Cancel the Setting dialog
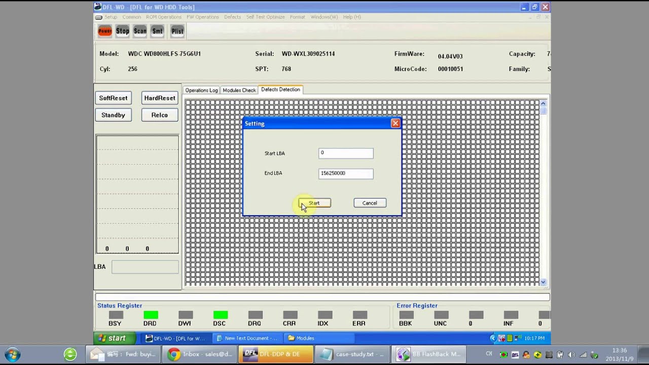Screen dimensions: 649x365 click(x=370, y=203)
